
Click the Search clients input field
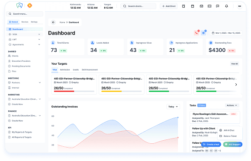[x=138, y=6]
